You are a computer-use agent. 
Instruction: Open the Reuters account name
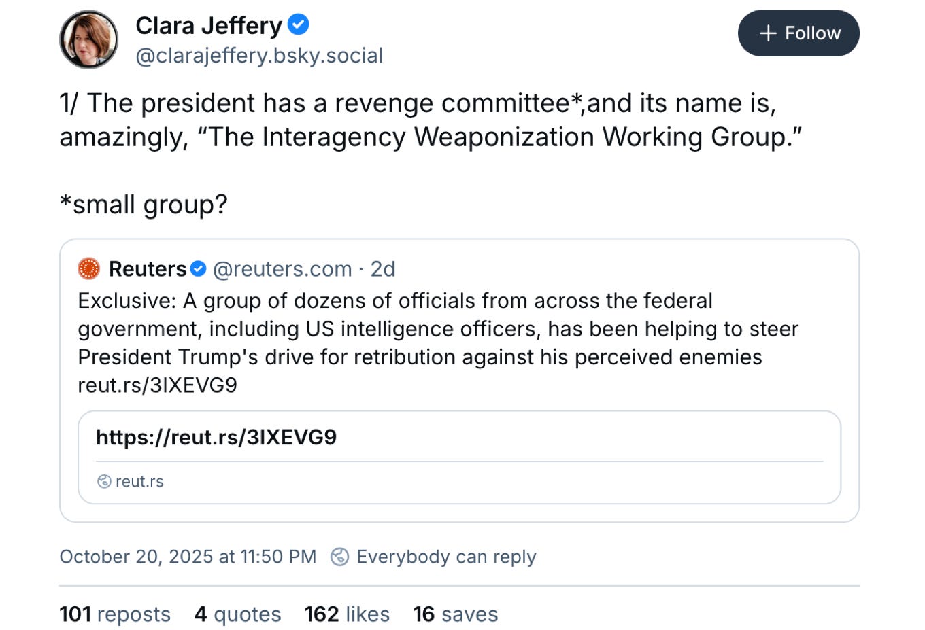tap(148, 269)
